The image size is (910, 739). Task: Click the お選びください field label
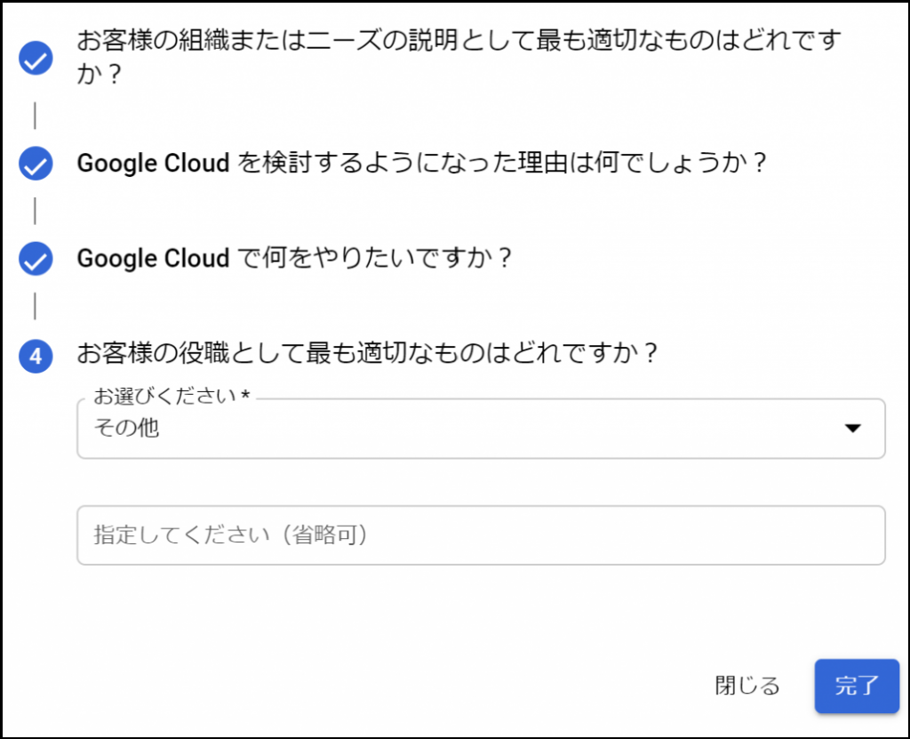pyautogui.click(x=172, y=396)
